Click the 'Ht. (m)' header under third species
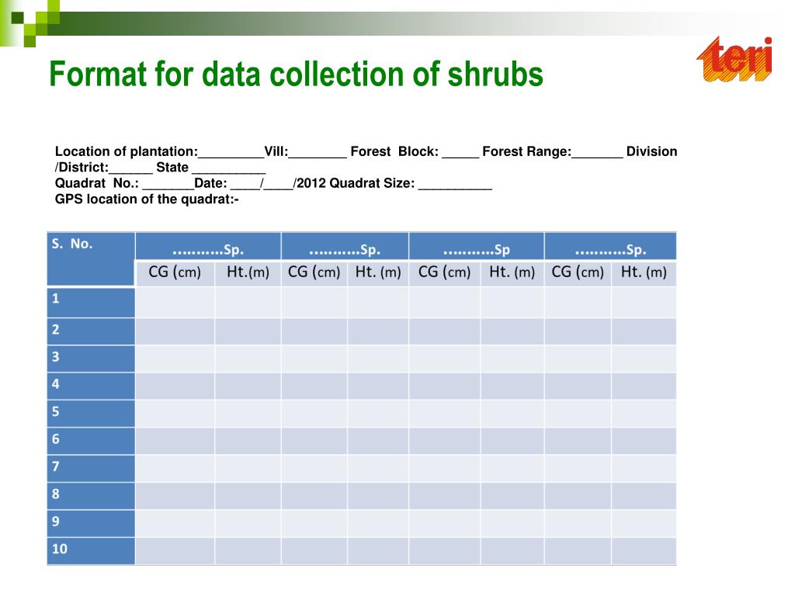 tap(512, 273)
